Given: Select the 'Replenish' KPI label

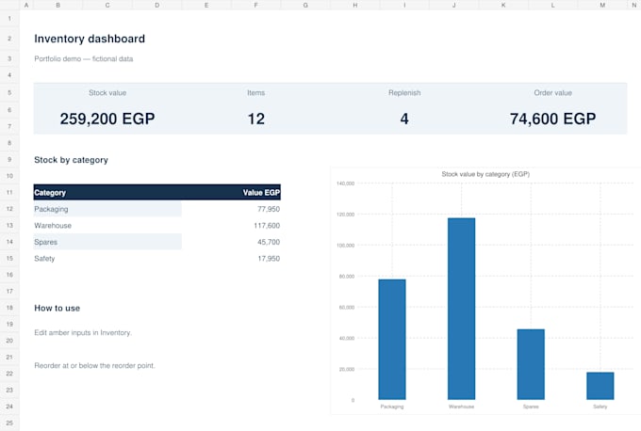Looking at the screenshot, I should tap(404, 92).
